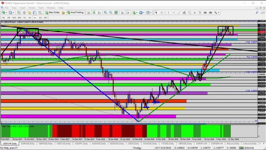The image size is (266, 150).
Task: Toggle the AutoTrading button
Action: click(x=75, y=13)
